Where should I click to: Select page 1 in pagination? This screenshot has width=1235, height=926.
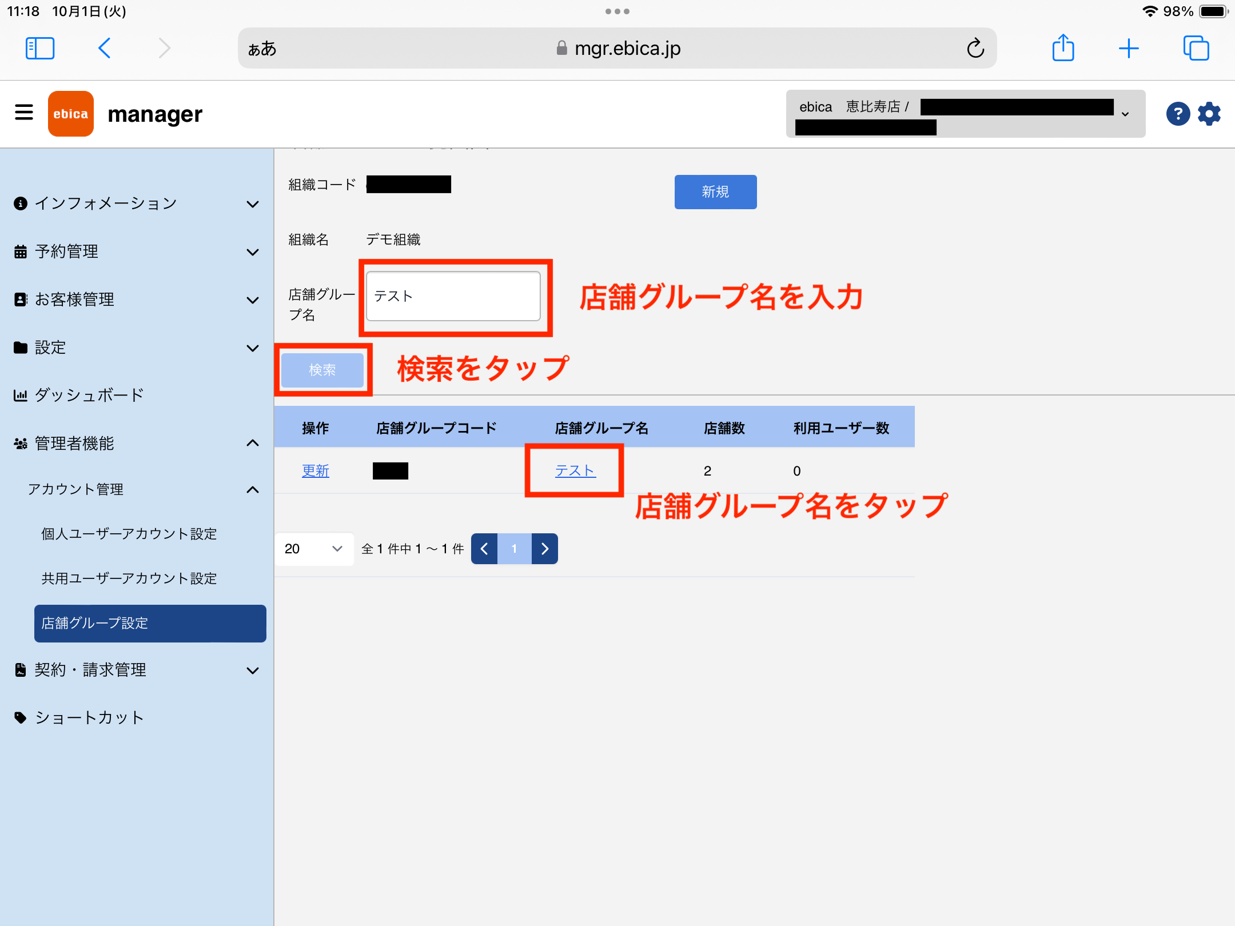514,549
